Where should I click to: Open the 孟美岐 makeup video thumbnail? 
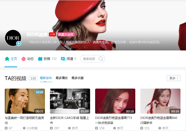tap(25, 101)
